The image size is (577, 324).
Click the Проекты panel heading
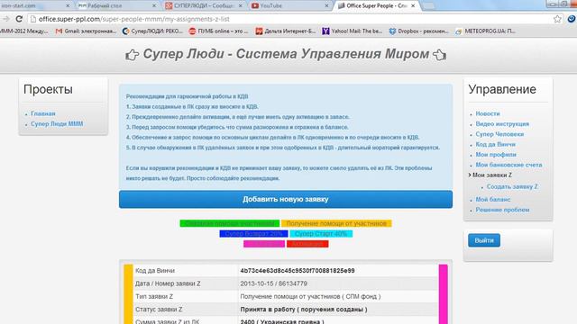pyautogui.click(x=48, y=89)
